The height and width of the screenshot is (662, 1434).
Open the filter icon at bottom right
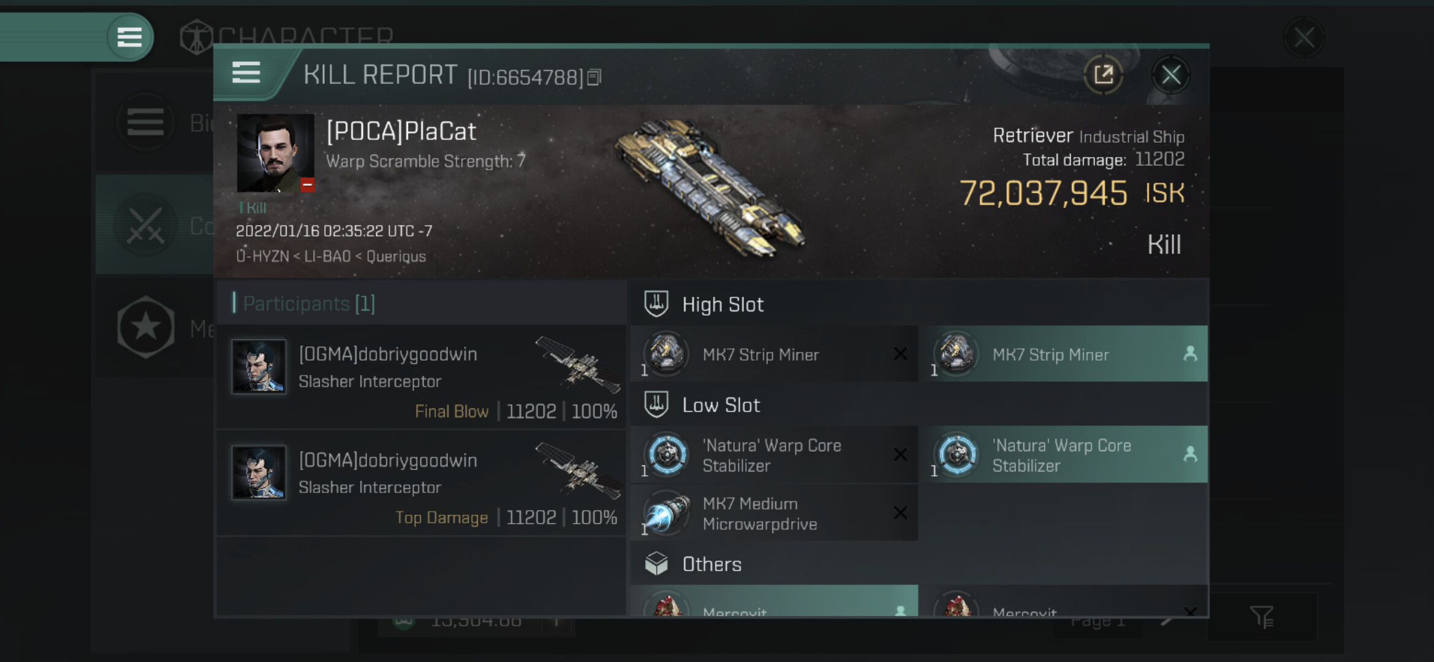1262,617
